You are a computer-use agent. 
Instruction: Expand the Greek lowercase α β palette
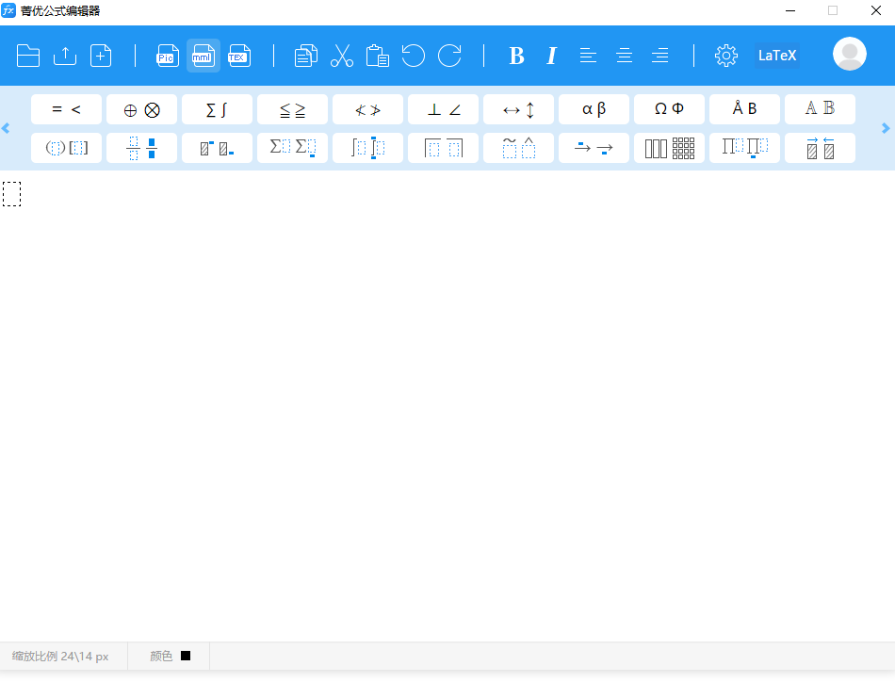click(x=594, y=109)
